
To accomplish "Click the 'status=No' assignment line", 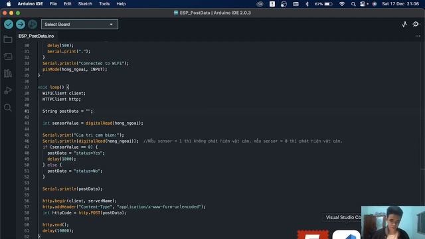I will tap(75, 171).
